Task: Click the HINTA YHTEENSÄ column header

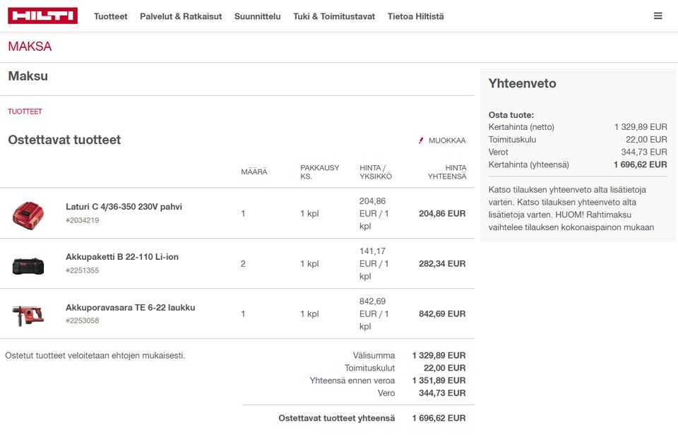Action: click(x=447, y=172)
